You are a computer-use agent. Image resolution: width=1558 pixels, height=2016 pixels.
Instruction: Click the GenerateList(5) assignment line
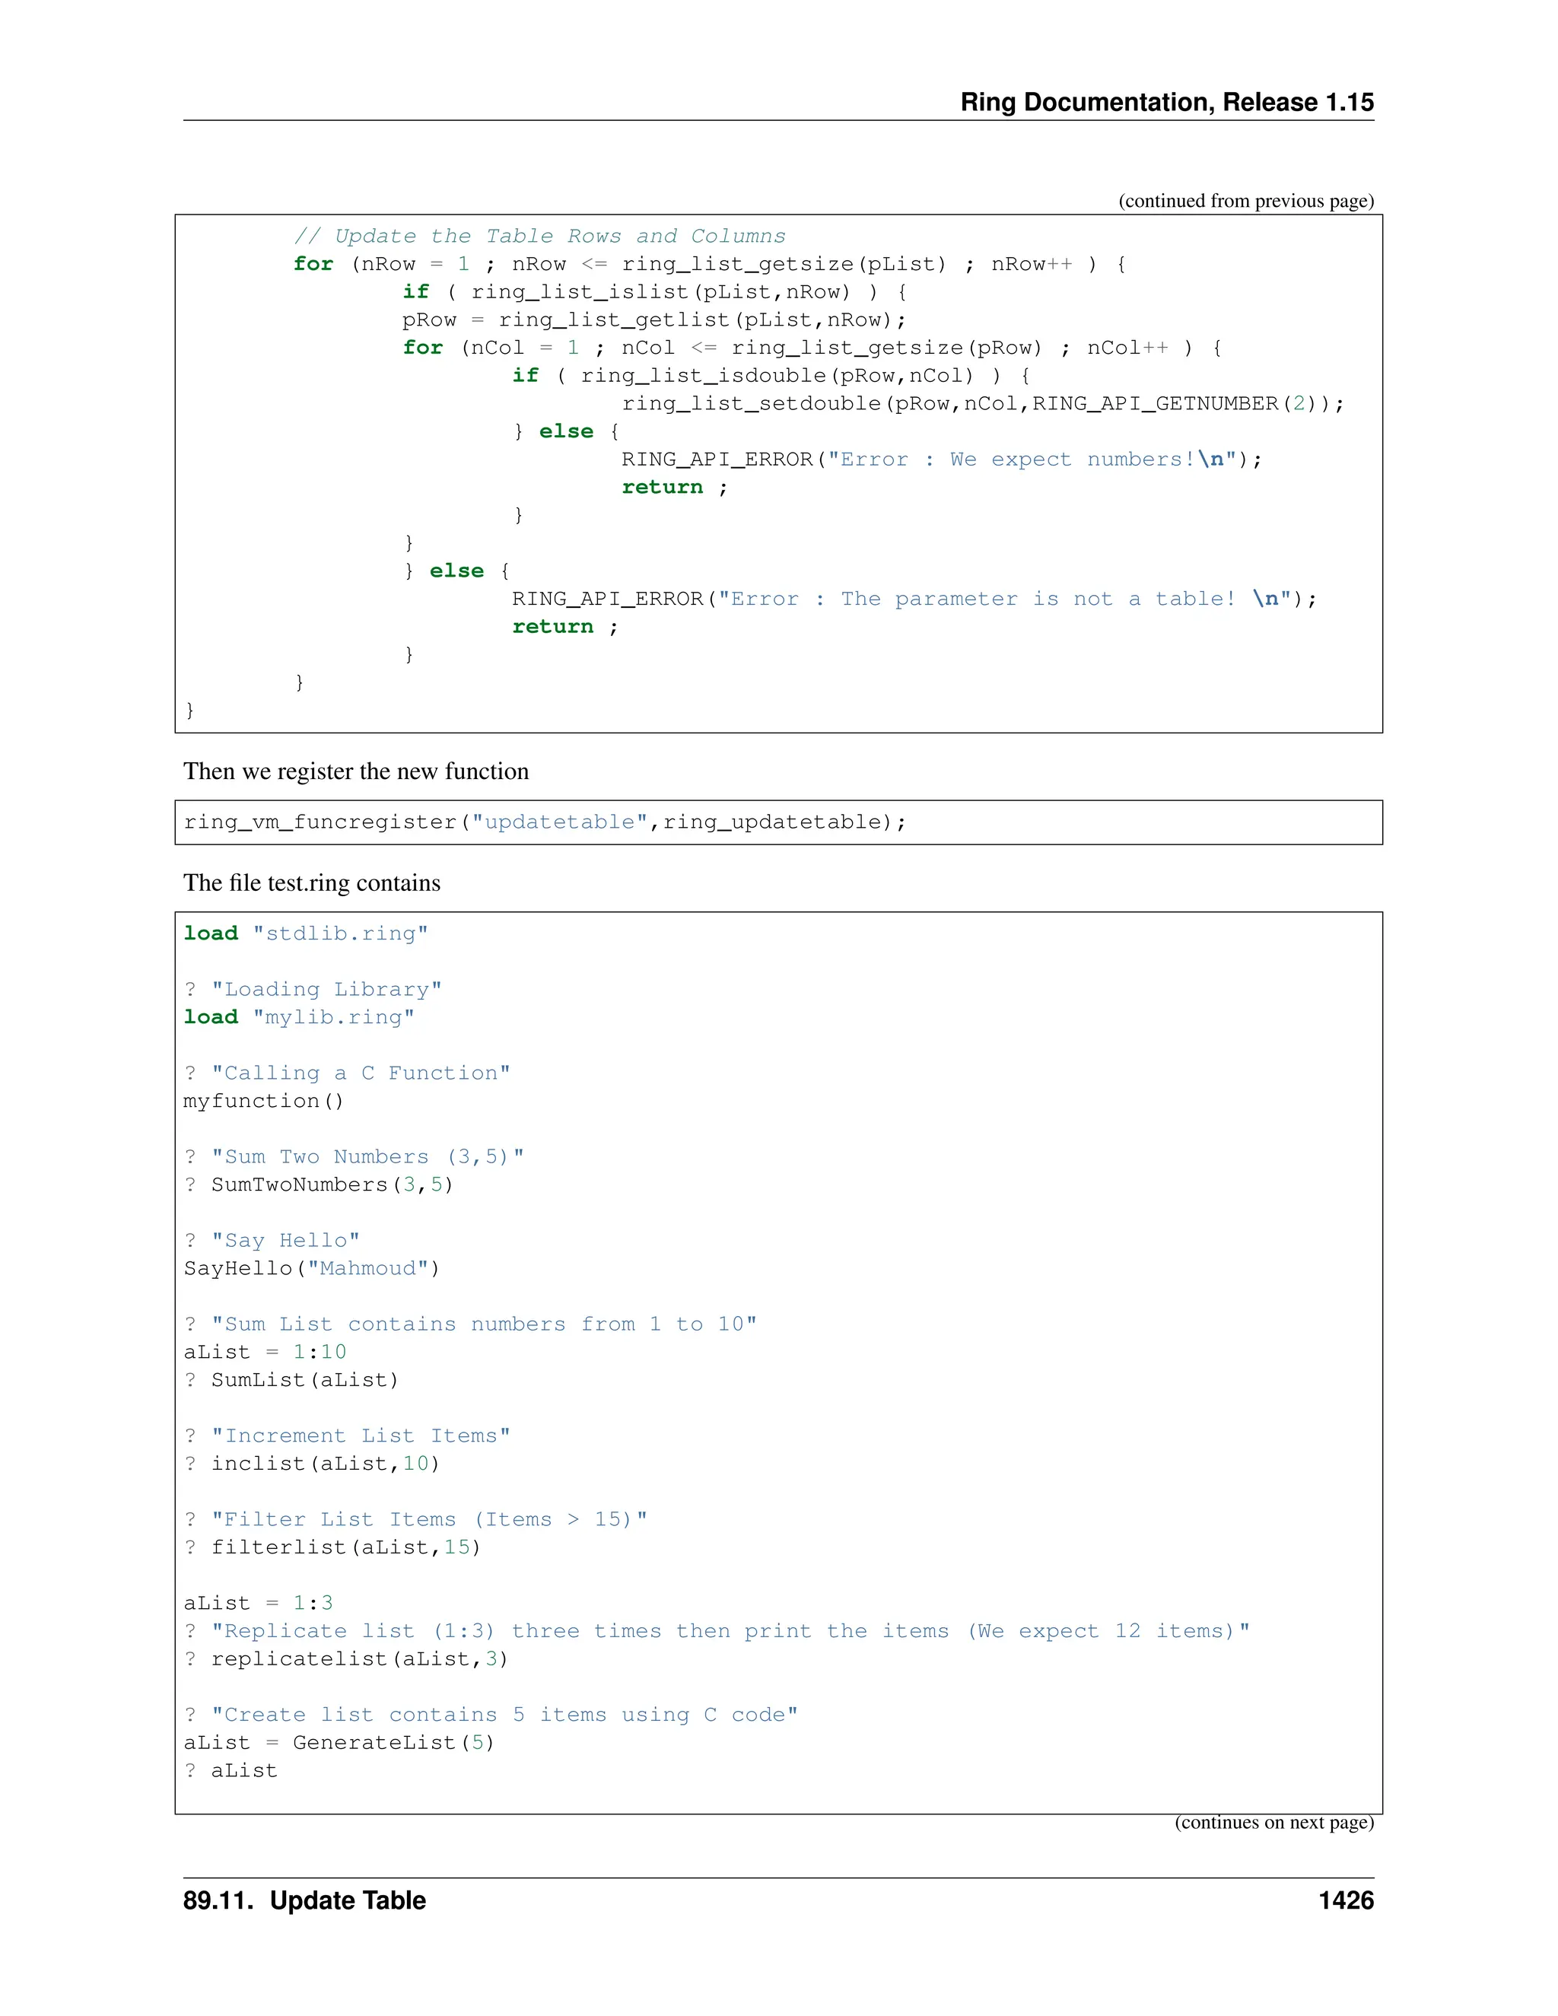[339, 1743]
